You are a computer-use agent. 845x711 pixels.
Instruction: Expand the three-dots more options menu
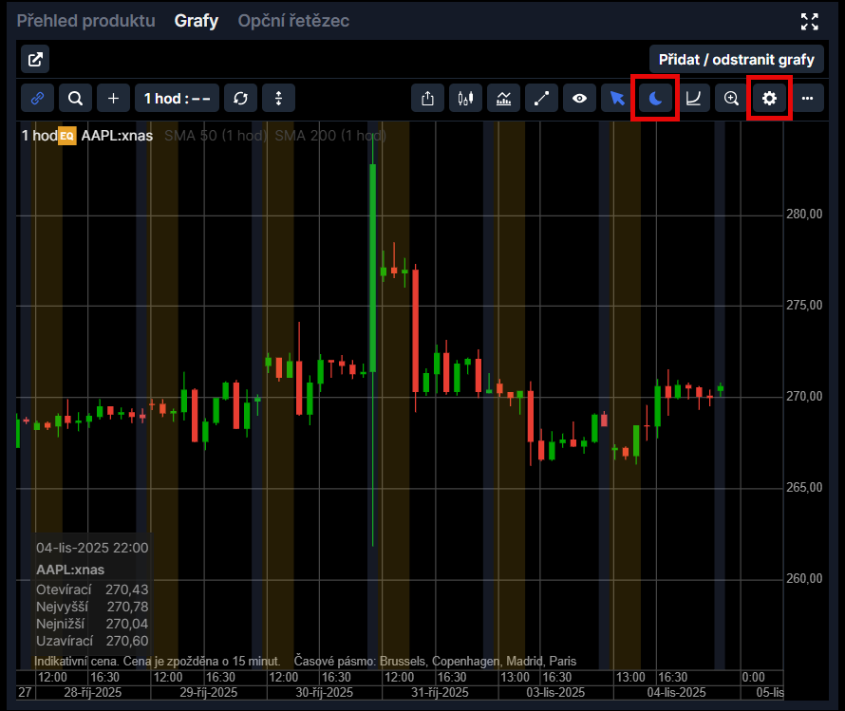point(807,98)
